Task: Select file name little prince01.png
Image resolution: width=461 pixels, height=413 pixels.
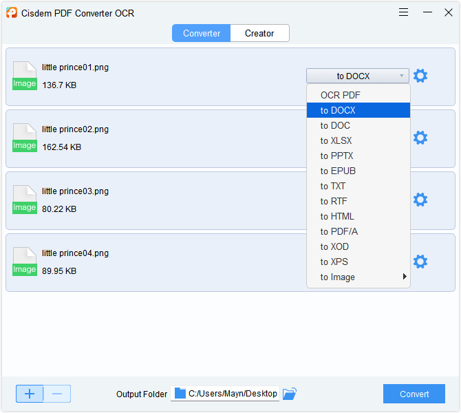Action: click(x=75, y=67)
